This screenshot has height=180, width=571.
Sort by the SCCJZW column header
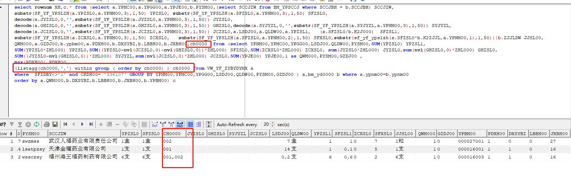[x=84, y=133]
